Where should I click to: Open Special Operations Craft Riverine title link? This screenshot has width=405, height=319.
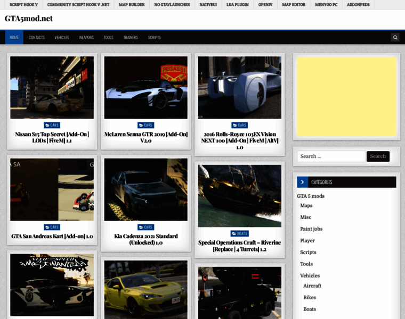239,246
